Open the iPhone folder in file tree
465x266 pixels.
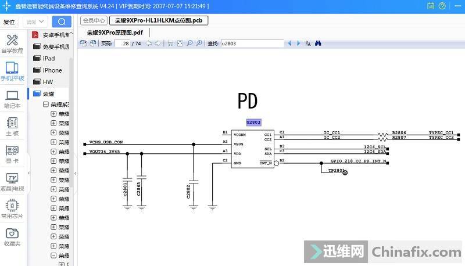tap(52, 70)
